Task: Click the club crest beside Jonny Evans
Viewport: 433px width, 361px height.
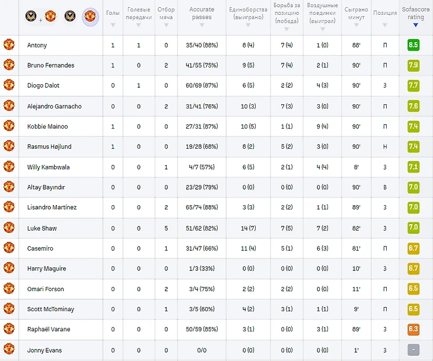Action: 9,350
